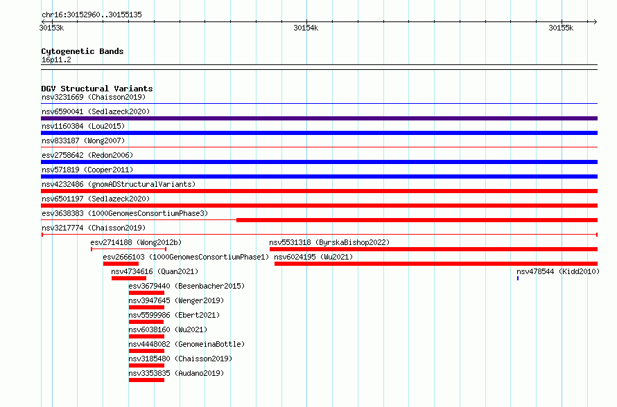The height and width of the screenshot is (407, 617).
Task: Open esv3638383 (1000GenomesConsortiumPhase3) variant
Action: 125,213
